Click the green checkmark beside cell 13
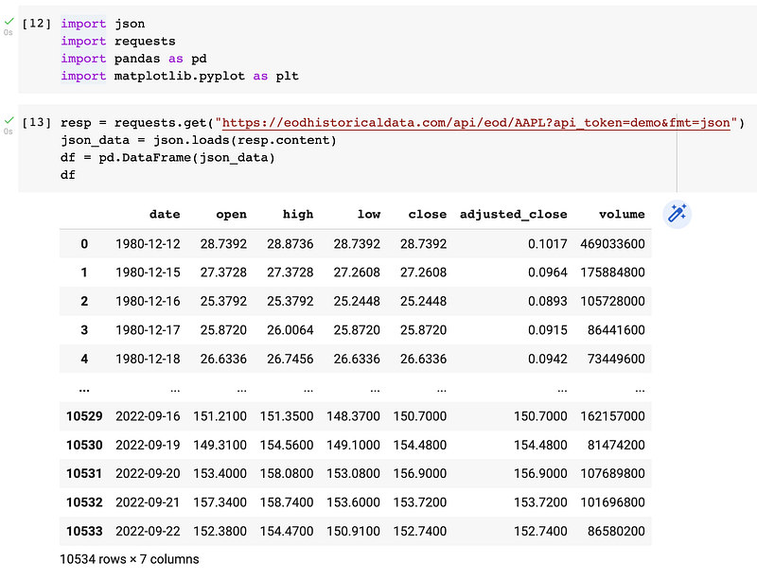The image size is (757, 580). 8,120
